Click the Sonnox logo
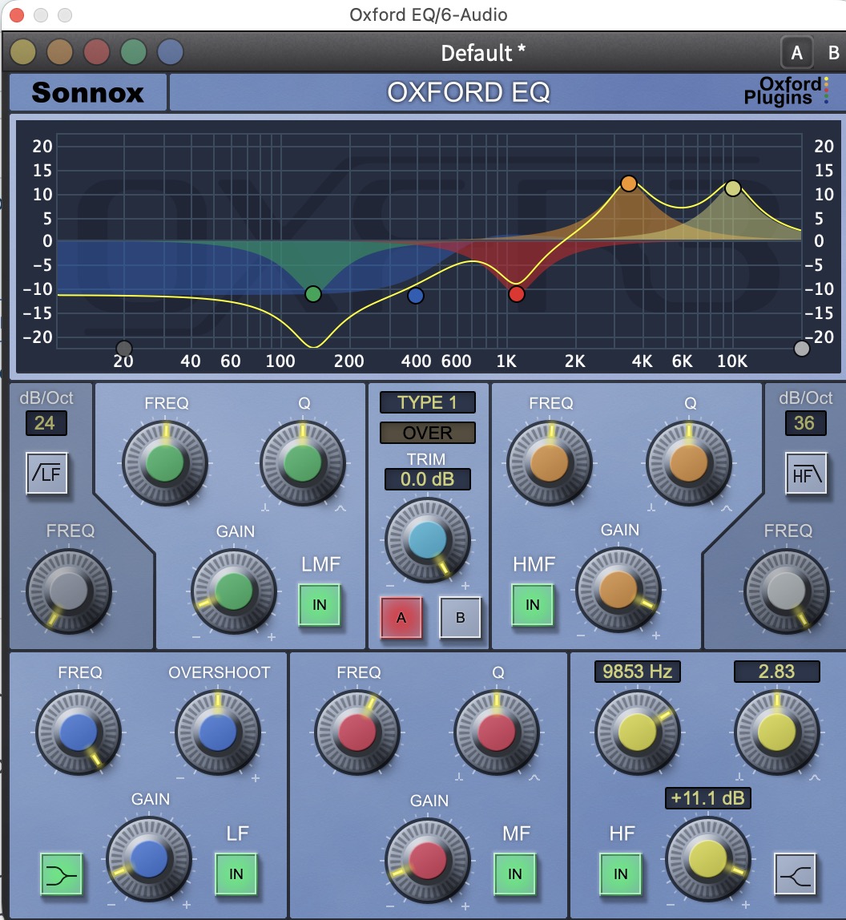The width and height of the screenshot is (846, 920). (88, 92)
